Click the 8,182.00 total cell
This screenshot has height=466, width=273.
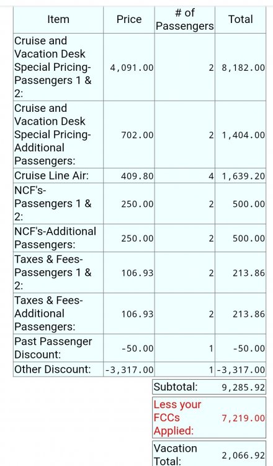[243, 68]
